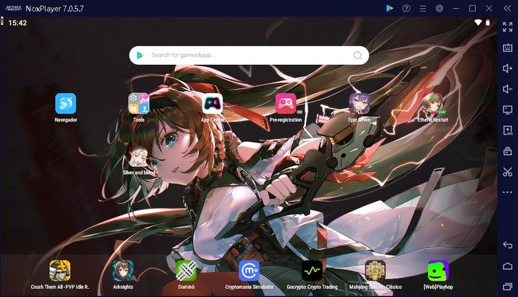Viewport: 518px width, 297px height.
Task: Open the NoxPlayer hamburger menu
Action: [x=422, y=8]
